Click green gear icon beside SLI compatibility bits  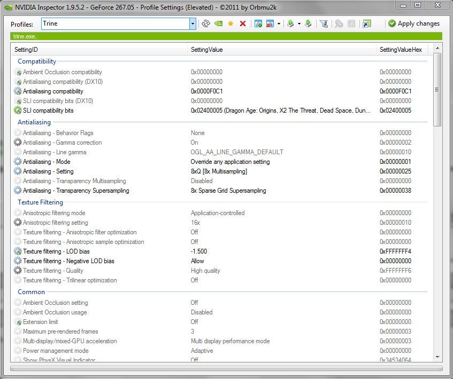18,110
